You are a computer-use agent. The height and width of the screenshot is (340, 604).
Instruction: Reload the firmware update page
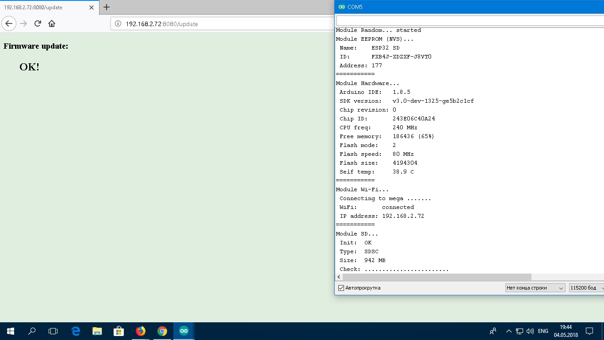pyautogui.click(x=38, y=23)
